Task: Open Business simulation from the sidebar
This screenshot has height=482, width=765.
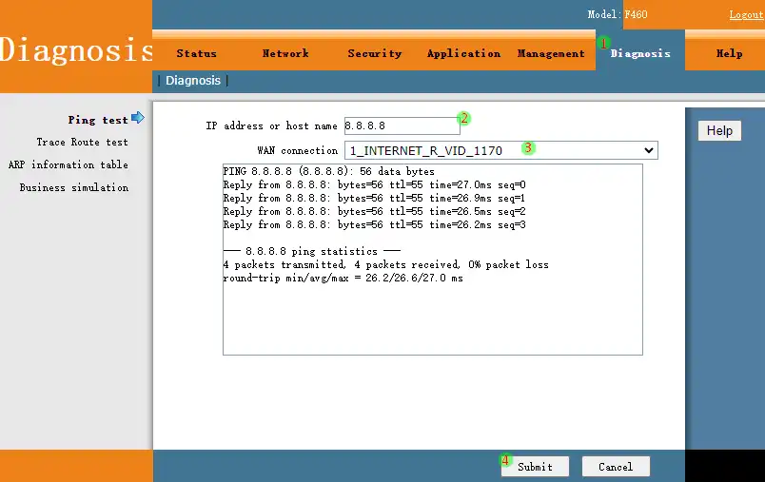Action: pos(73,188)
